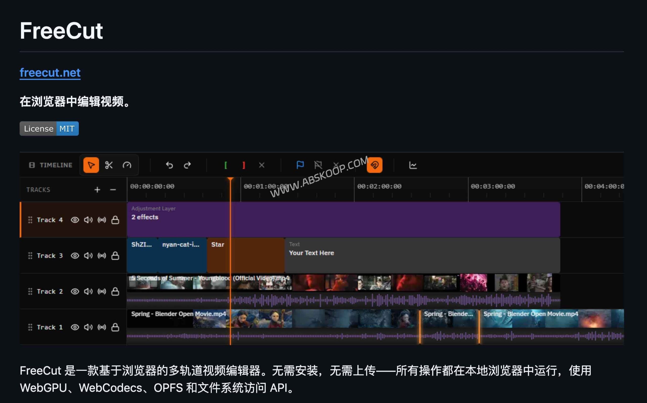Toggle the snapping magnet icon
The width and height of the screenshot is (647, 403).
375,165
